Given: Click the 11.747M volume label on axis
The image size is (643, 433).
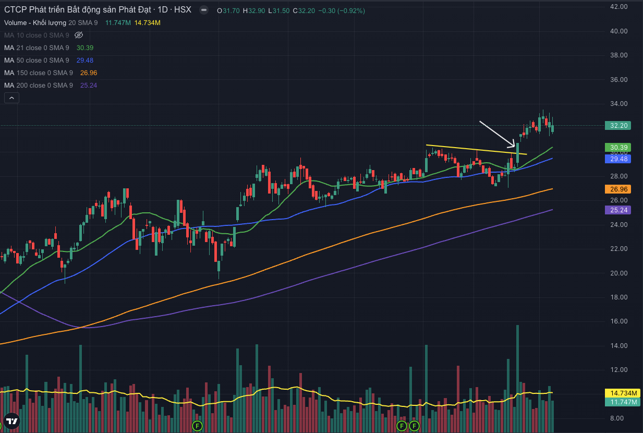Looking at the screenshot, I should click(x=622, y=402).
